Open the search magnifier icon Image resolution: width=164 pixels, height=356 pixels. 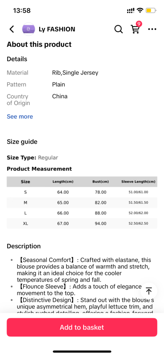[x=118, y=29]
